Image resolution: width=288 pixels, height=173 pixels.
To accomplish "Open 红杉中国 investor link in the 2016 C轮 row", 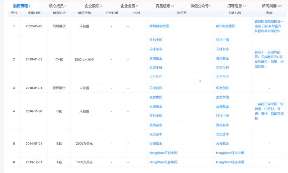I will (x=156, y=116).
